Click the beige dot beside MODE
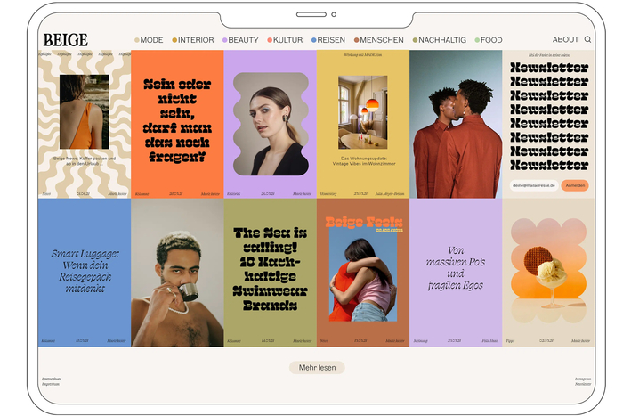This screenshot has width=623, height=416. tap(137, 40)
